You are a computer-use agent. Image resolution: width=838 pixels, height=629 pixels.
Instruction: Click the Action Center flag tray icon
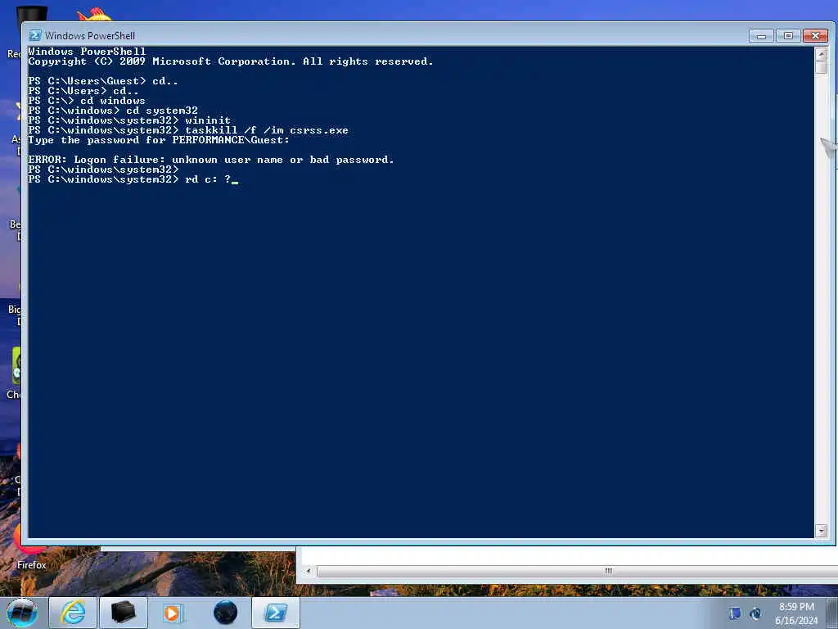[x=735, y=613]
